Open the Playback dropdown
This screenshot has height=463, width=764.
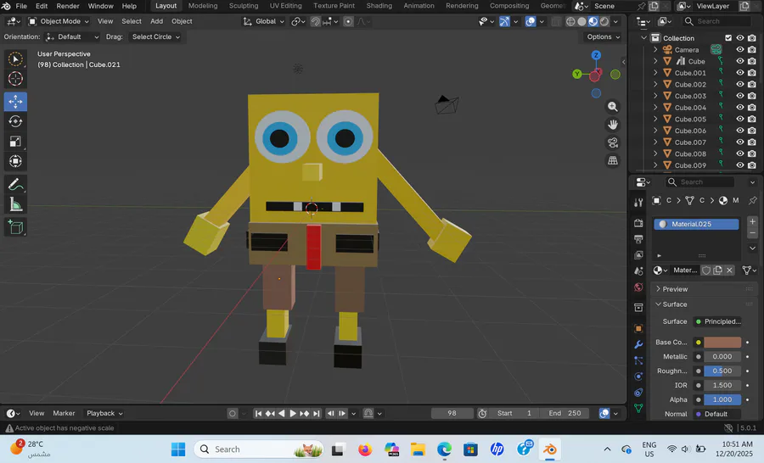(104, 413)
